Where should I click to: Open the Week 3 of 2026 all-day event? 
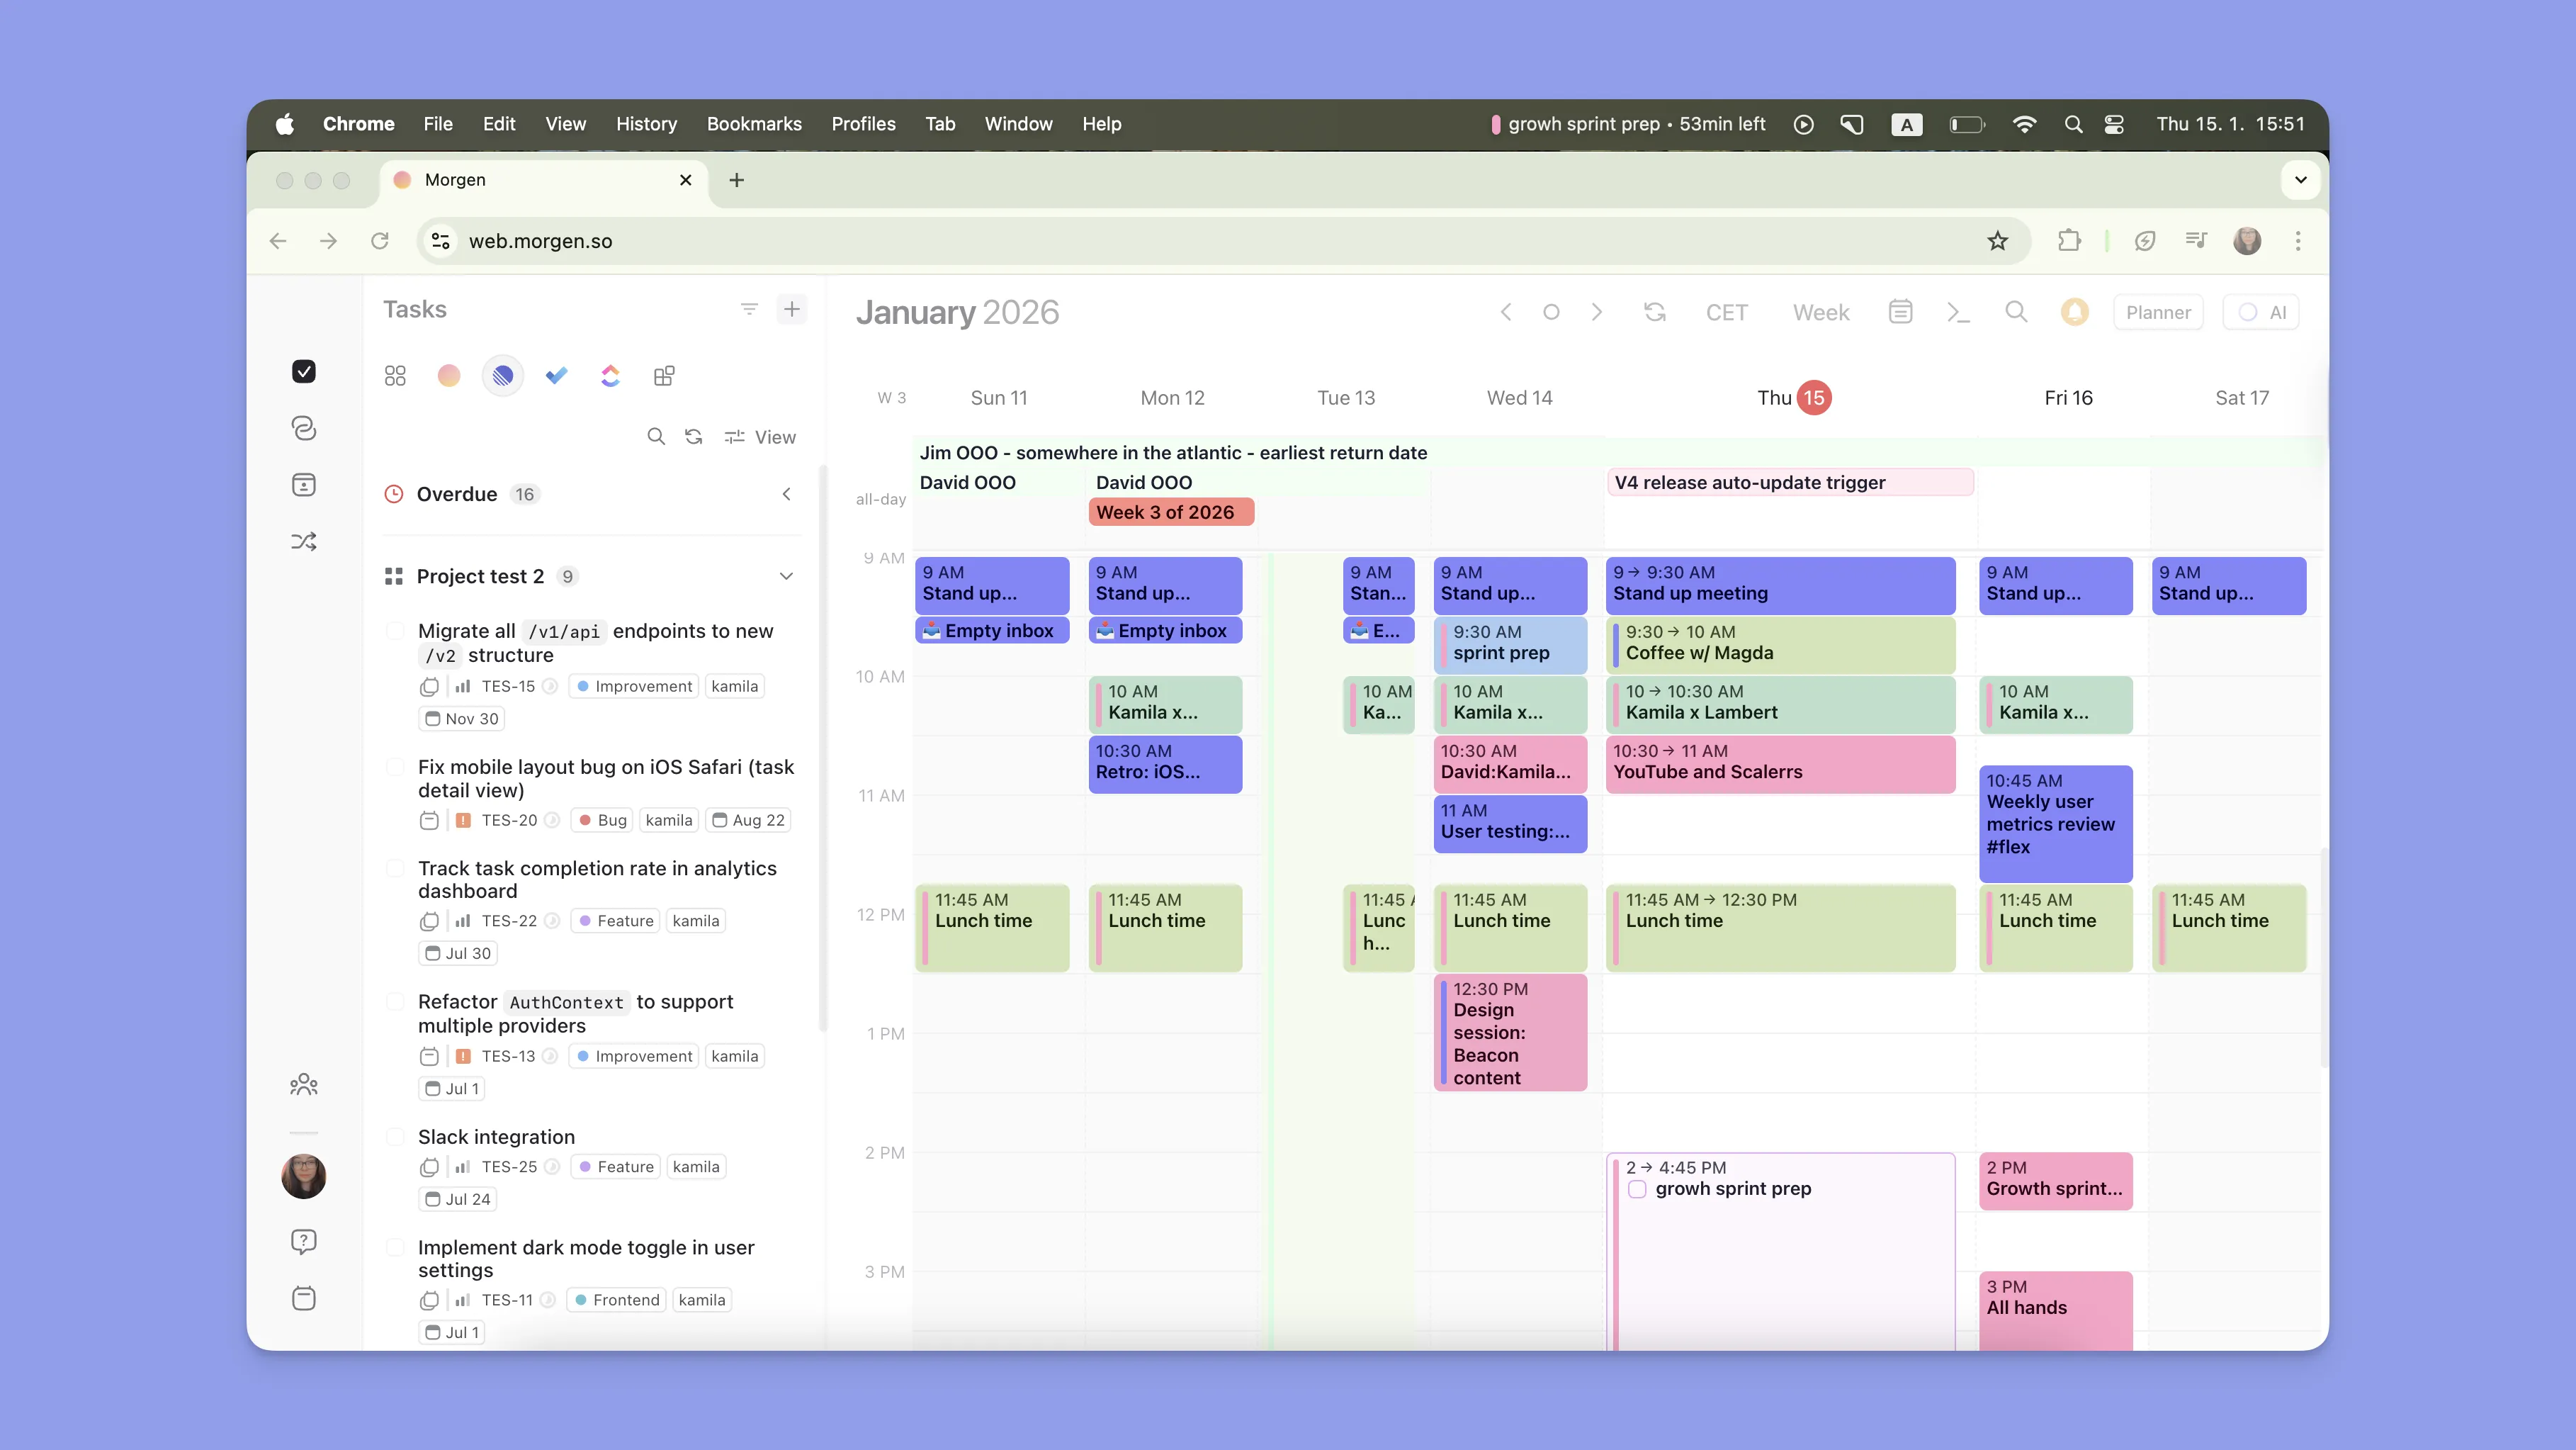pos(1171,512)
